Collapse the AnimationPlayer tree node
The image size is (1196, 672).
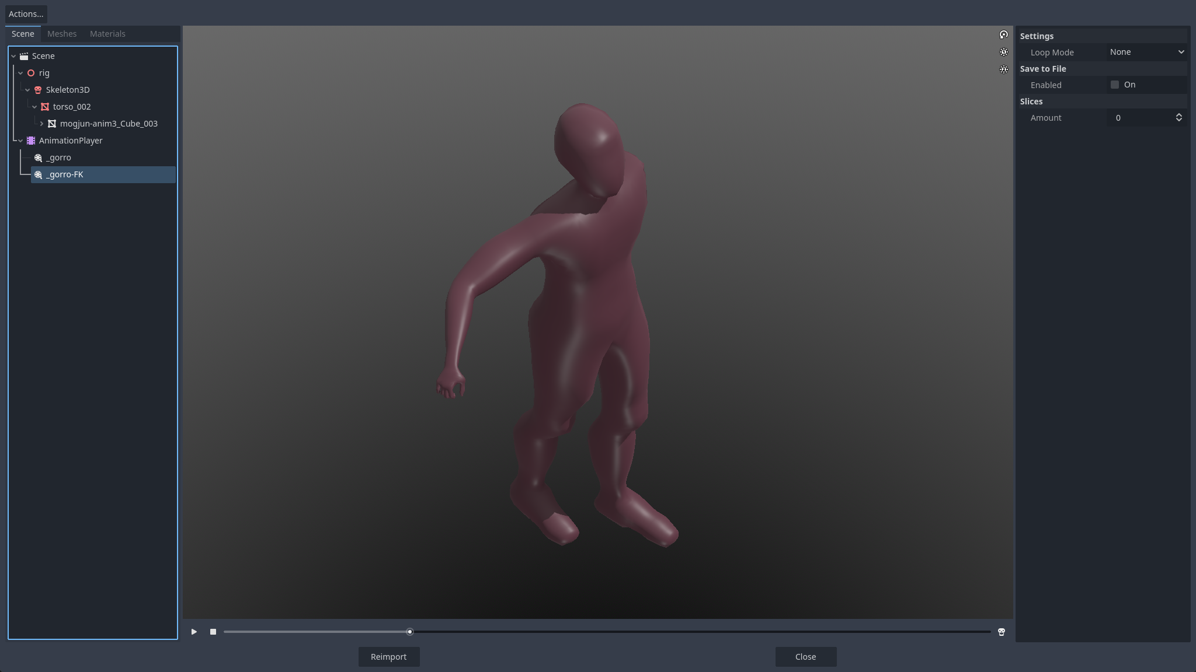tap(20, 141)
